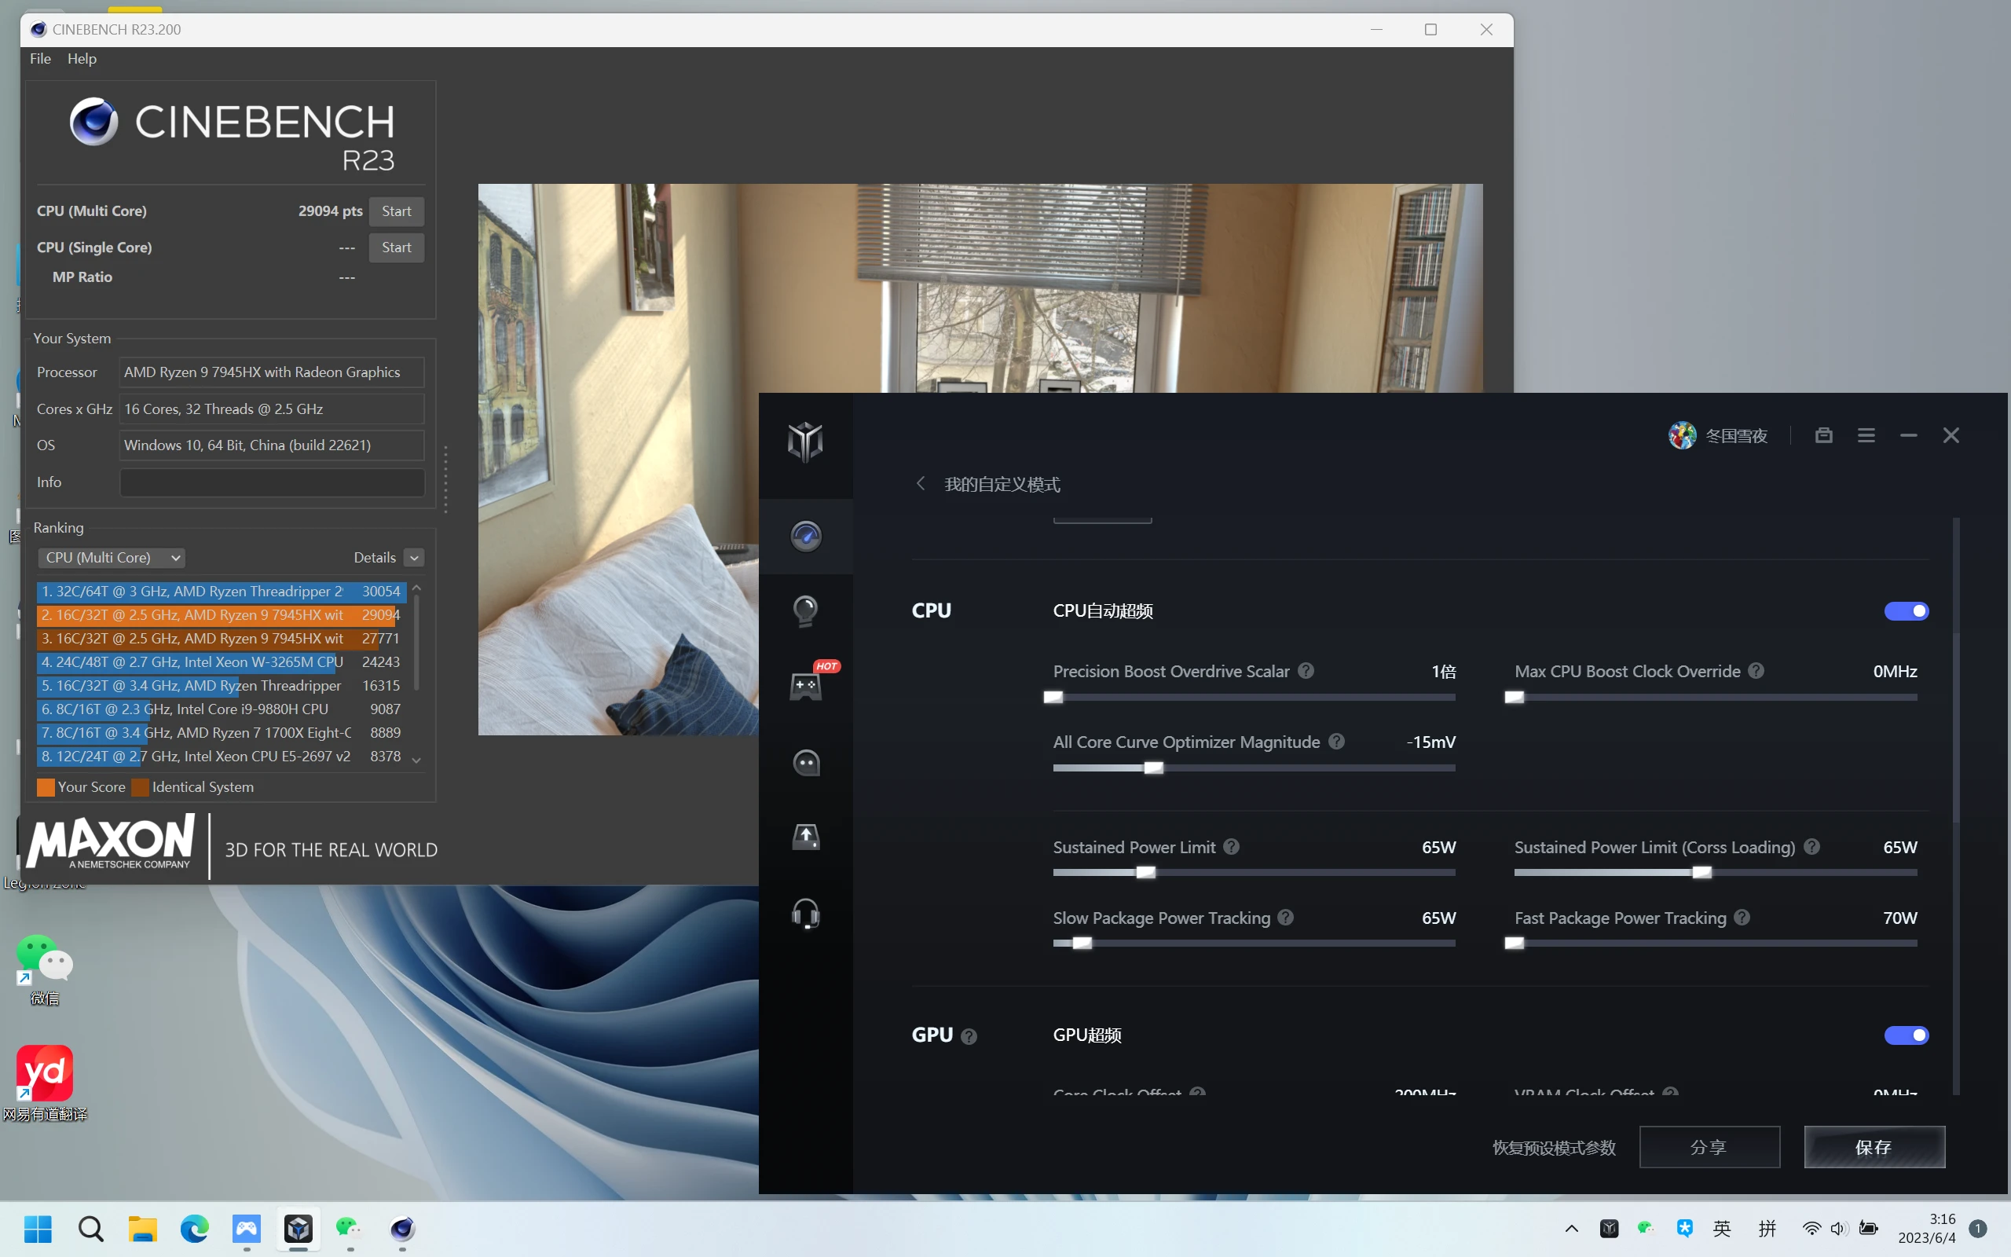Image resolution: width=2011 pixels, height=1257 pixels.
Task: Open the File menu in Cinebench
Action: (40, 59)
